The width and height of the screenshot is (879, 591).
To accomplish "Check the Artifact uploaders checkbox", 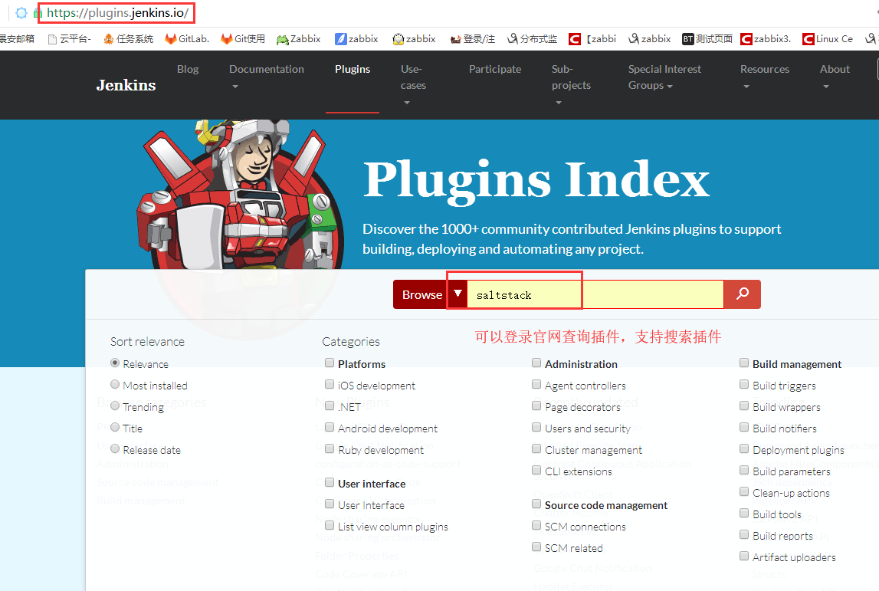I will click(744, 556).
